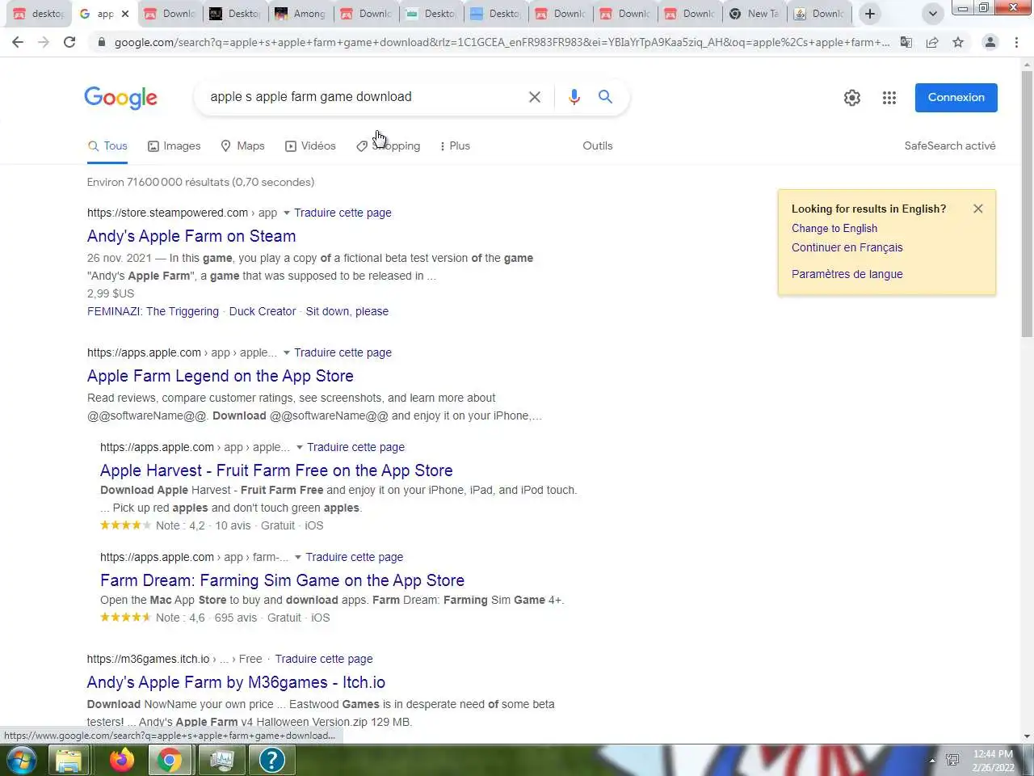Screen dimensions: 1034x776
Task: Switch to Vidéos results tab
Action: tap(310, 145)
